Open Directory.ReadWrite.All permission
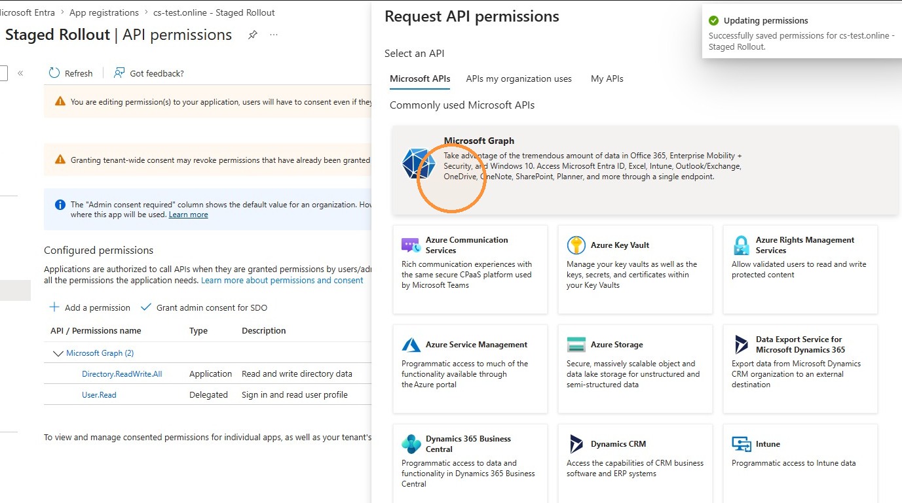The image size is (902, 503). click(122, 374)
